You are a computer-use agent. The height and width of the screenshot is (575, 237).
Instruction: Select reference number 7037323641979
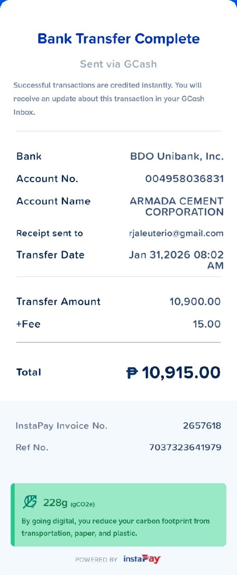(x=185, y=448)
